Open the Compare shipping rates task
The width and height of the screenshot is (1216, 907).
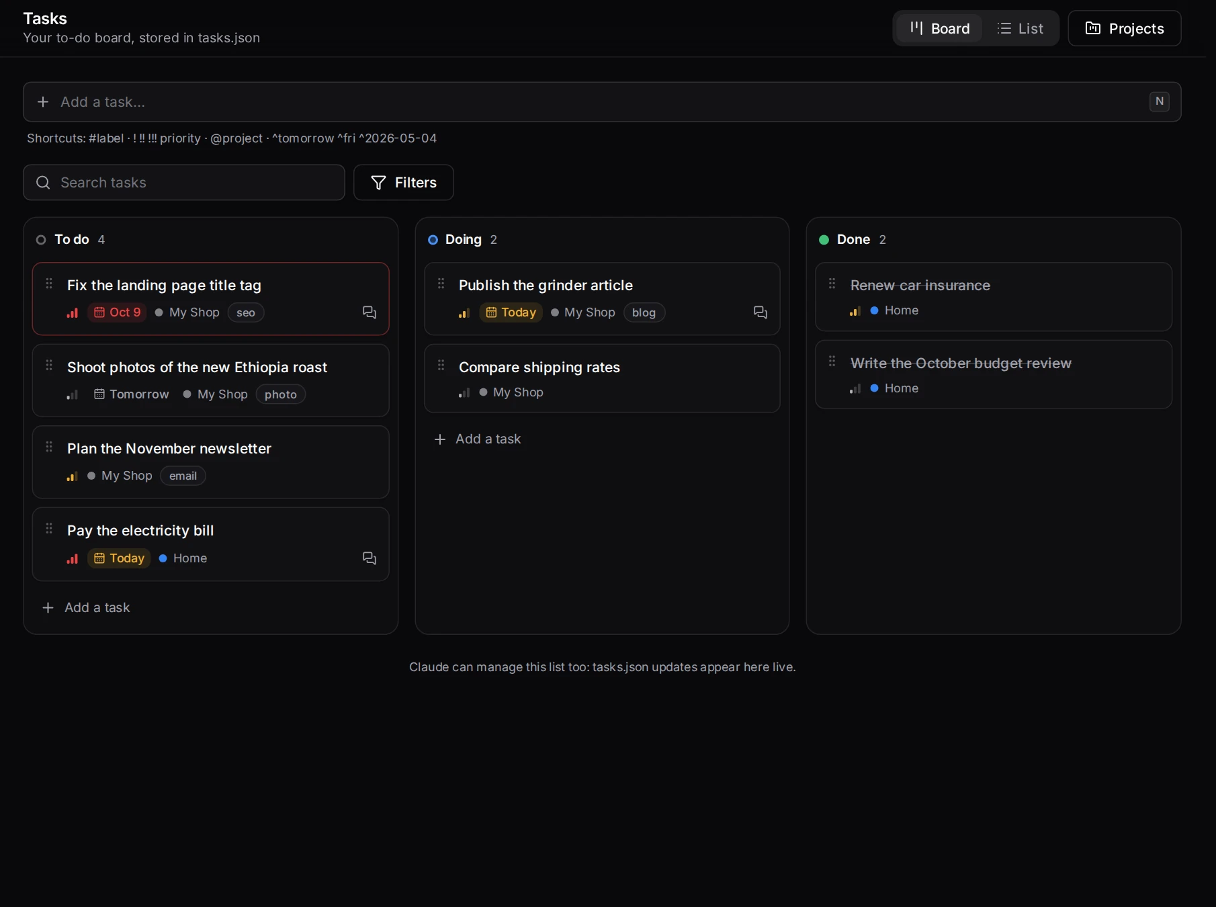(x=539, y=368)
